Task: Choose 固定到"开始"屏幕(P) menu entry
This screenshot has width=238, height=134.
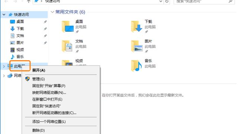Action: pos(61,86)
